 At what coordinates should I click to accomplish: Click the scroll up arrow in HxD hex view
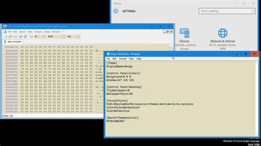(x=171, y=46)
